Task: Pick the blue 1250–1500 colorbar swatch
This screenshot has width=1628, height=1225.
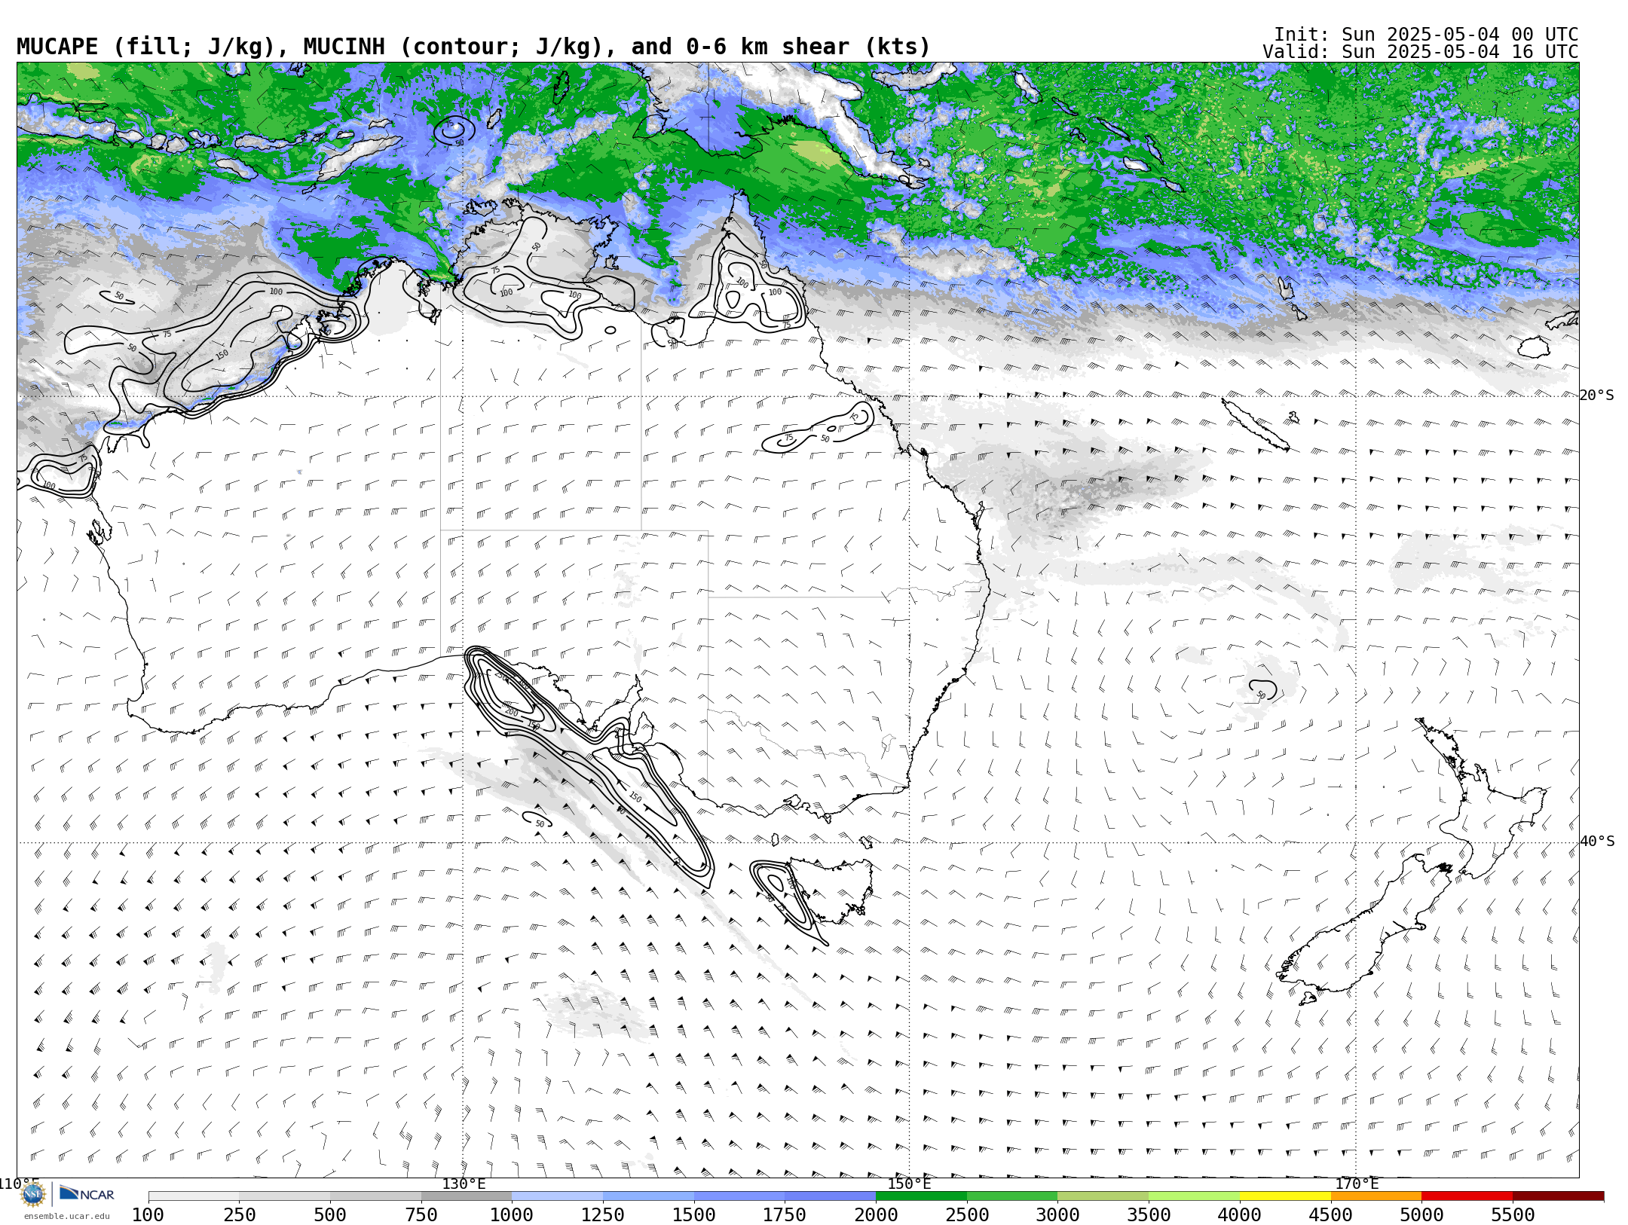Action: (x=648, y=1196)
